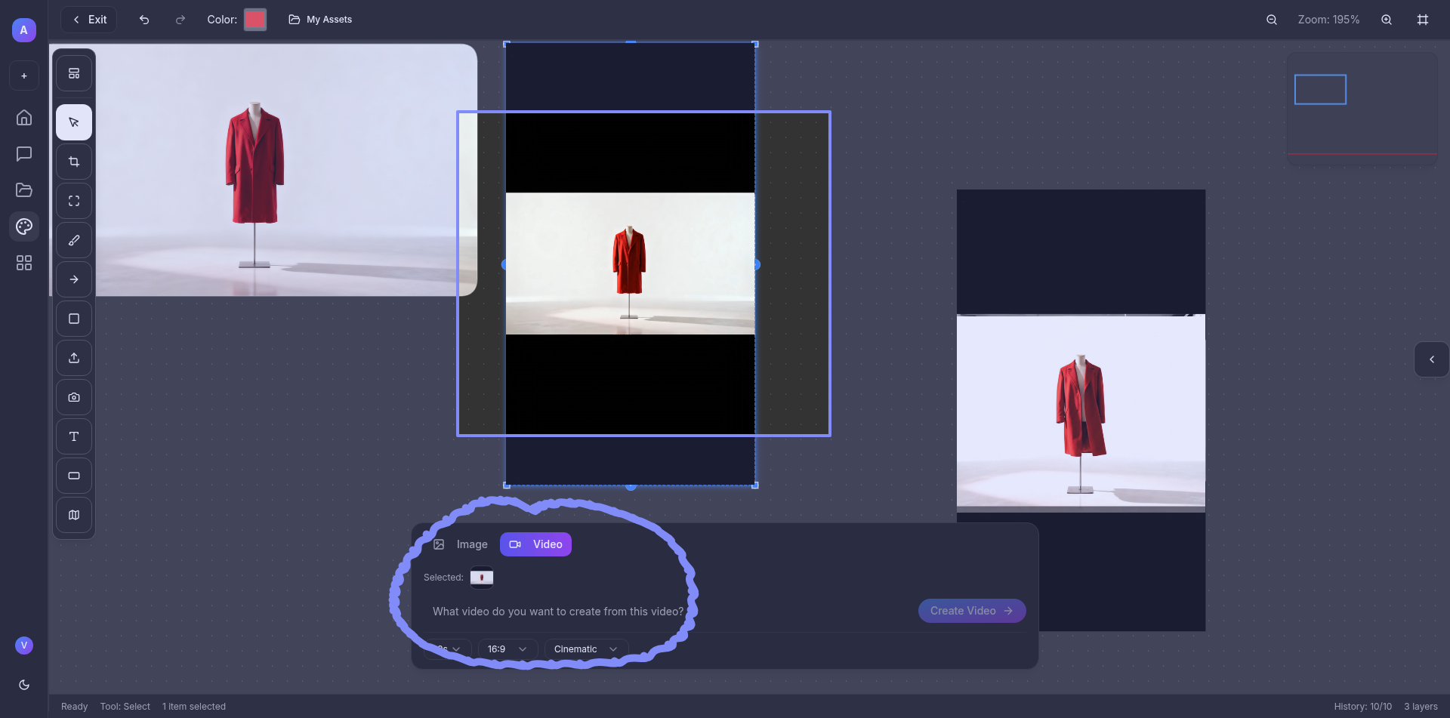Image resolution: width=1450 pixels, height=718 pixels.
Task: Click the Upload tool icon
Action: (x=74, y=358)
